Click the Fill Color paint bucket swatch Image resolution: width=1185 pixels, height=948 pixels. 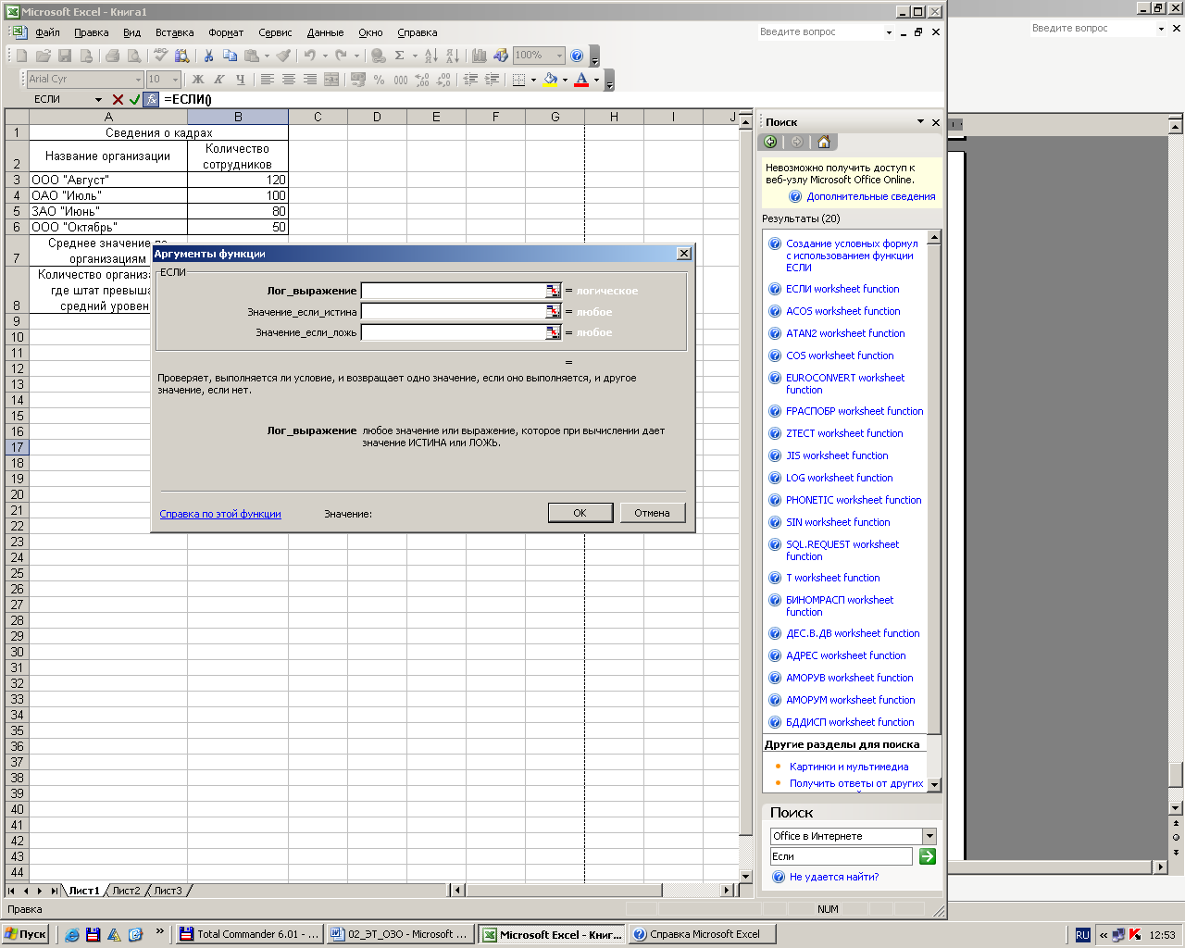pos(550,80)
